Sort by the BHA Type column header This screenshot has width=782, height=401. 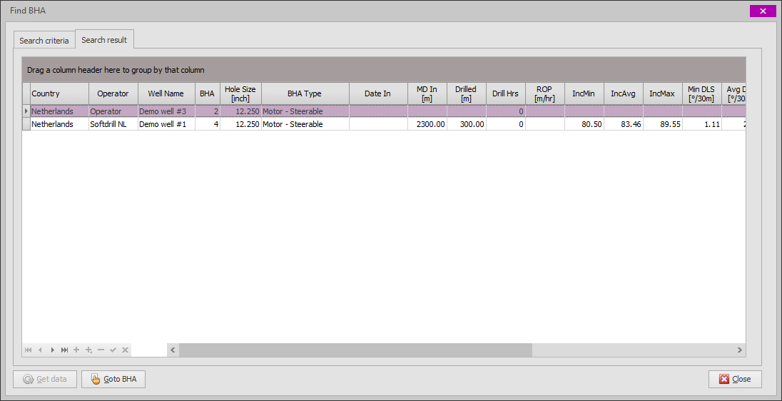(305, 93)
